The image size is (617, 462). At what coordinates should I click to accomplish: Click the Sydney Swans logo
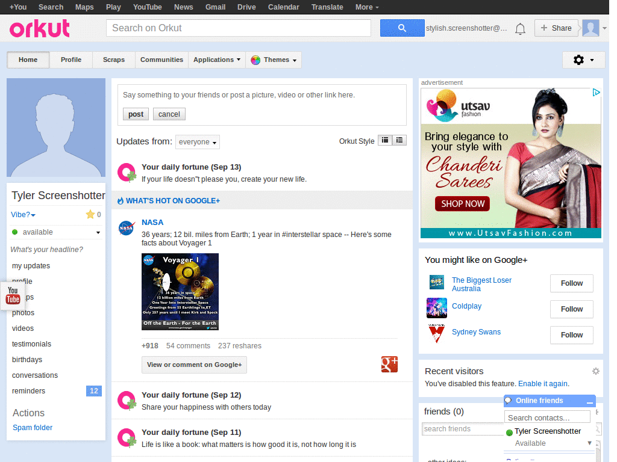pyautogui.click(x=436, y=333)
